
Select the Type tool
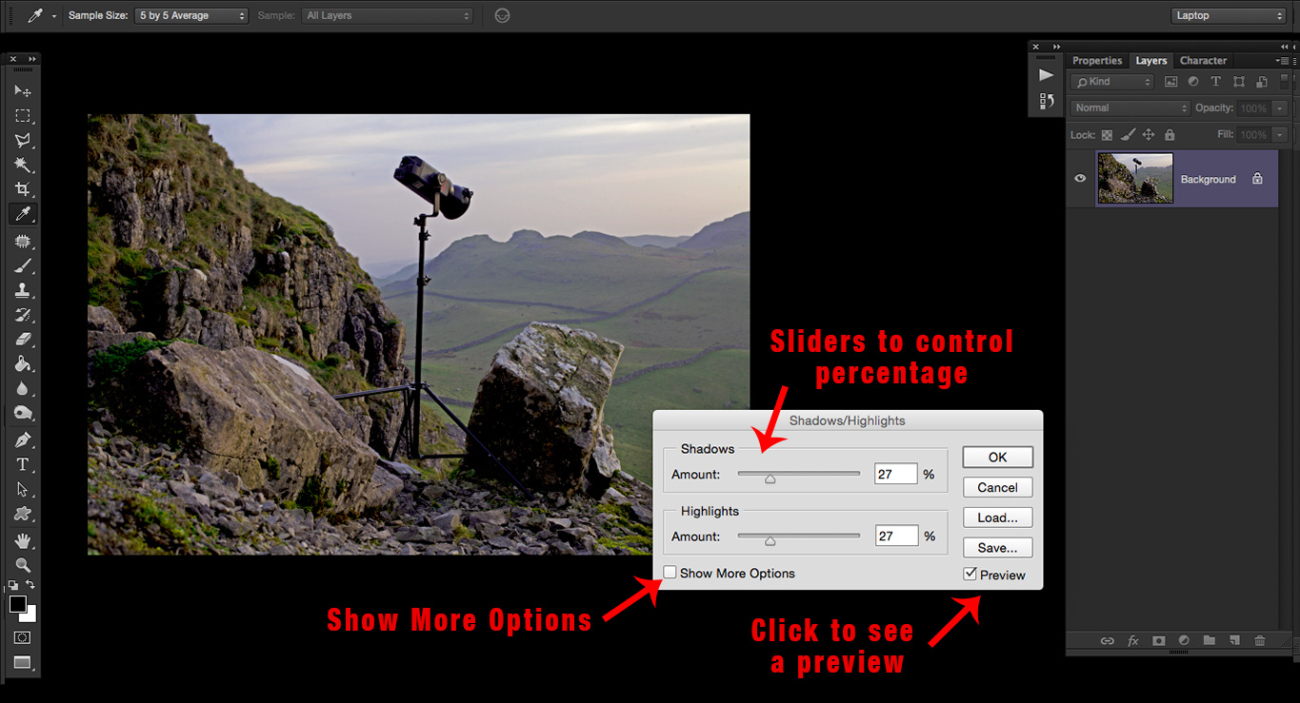click(x=23, y=465)
